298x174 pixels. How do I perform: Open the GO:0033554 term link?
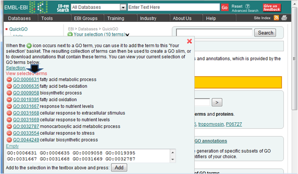pyautogui.click(x=26, y=133)
